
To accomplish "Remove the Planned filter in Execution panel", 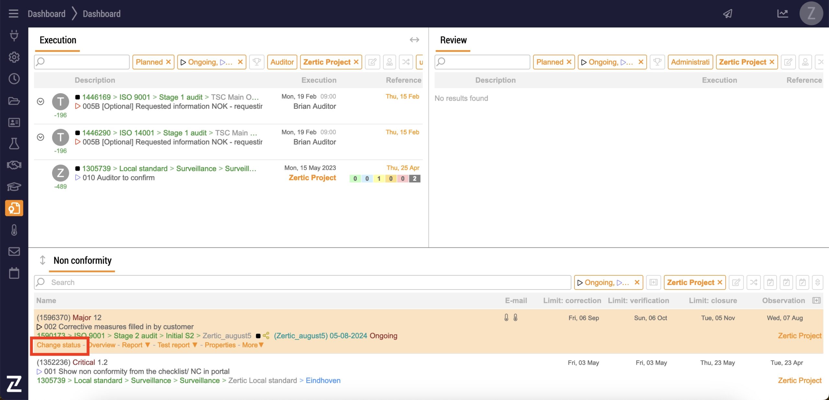I will pos(168,62).
